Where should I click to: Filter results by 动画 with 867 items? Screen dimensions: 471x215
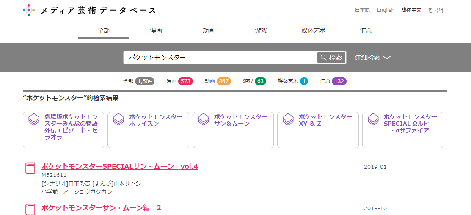click(x=218, y=81)
